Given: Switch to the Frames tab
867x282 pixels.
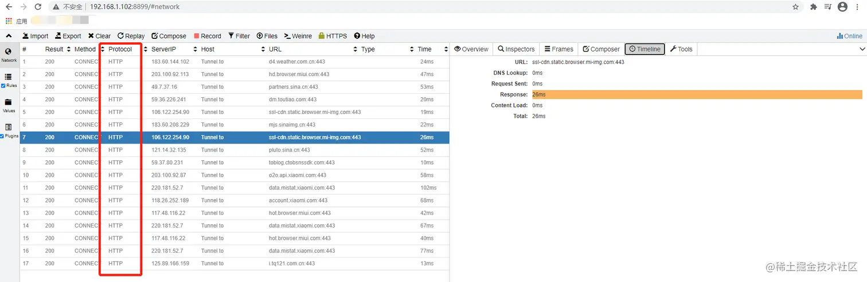Looking at the screenshot, I should click(x=559, y=49).
